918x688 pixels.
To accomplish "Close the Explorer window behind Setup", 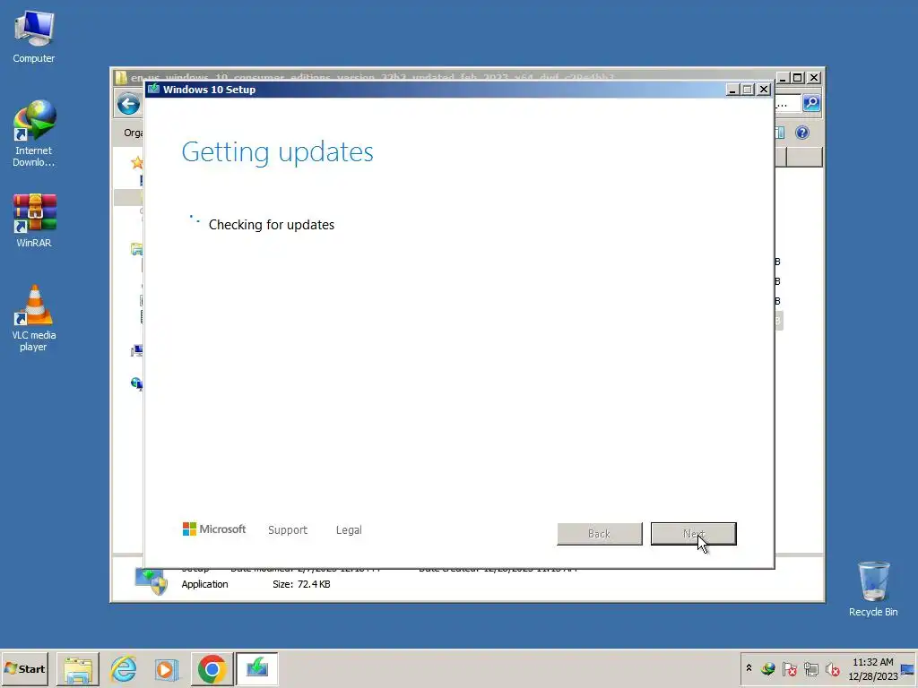I will (814, 78).
